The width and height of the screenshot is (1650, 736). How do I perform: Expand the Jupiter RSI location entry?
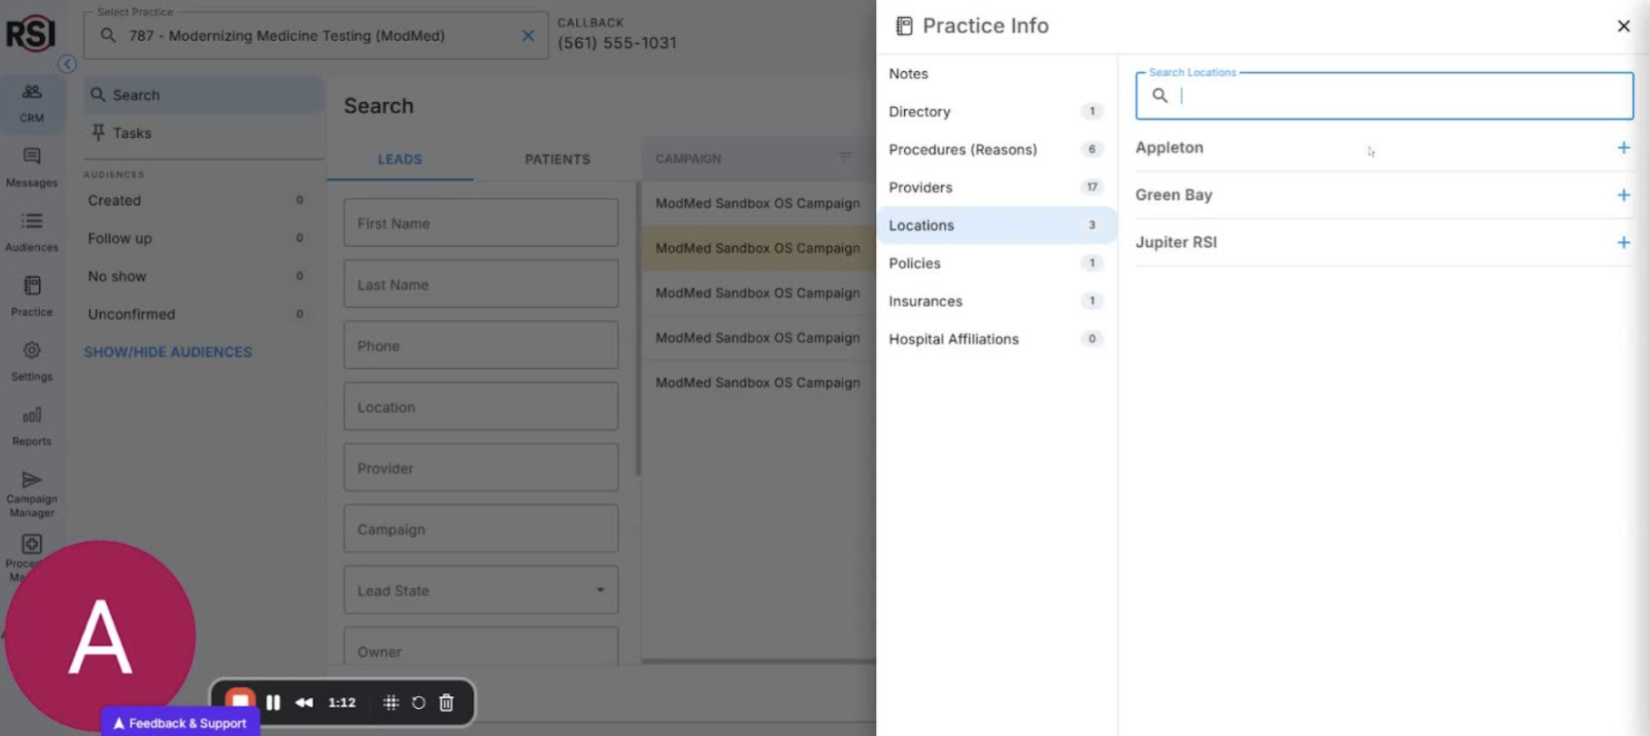tap(1623, 243)
